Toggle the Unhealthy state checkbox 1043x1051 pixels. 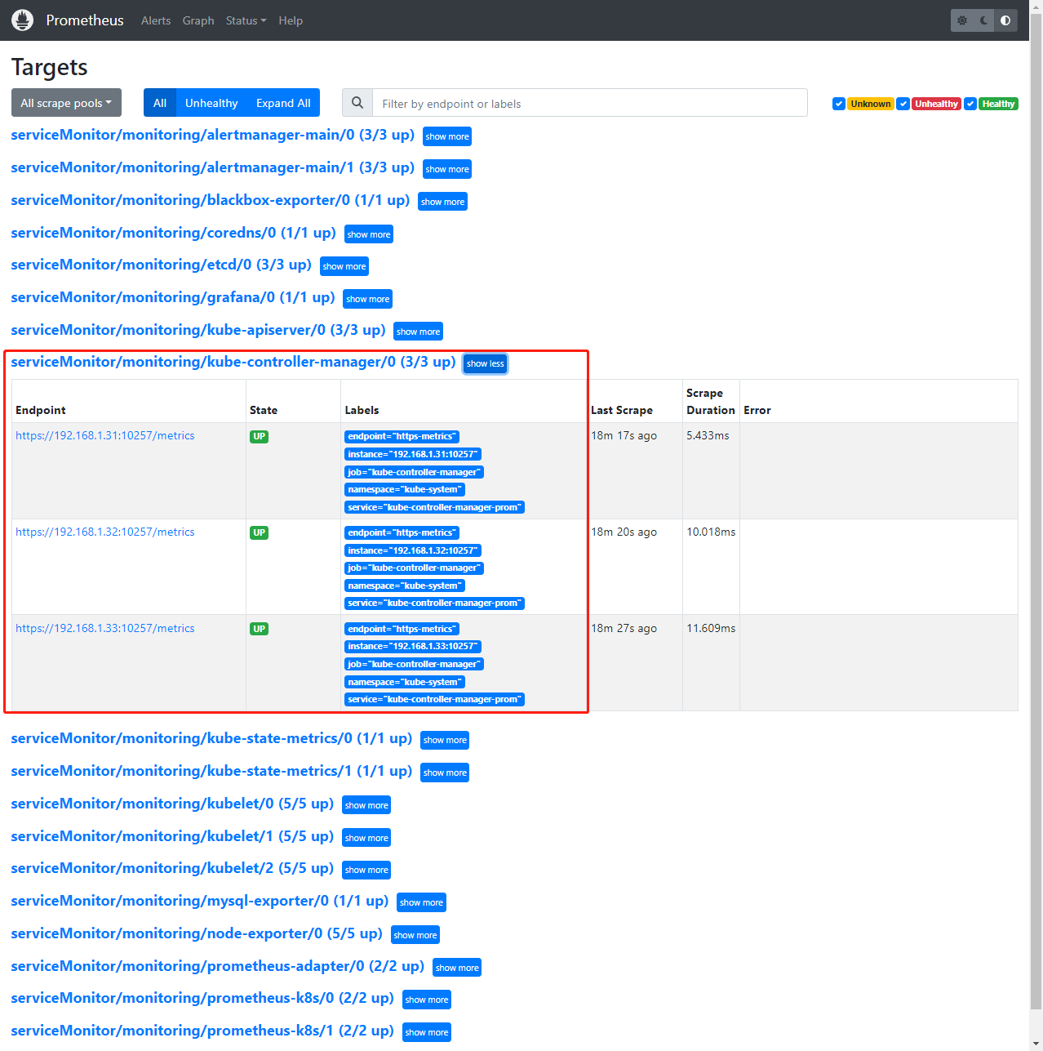click(x=903, y=104)
